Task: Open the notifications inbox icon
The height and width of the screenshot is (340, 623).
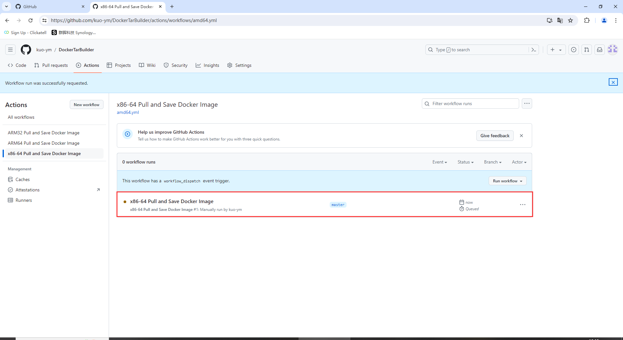Action: (600, 49)
